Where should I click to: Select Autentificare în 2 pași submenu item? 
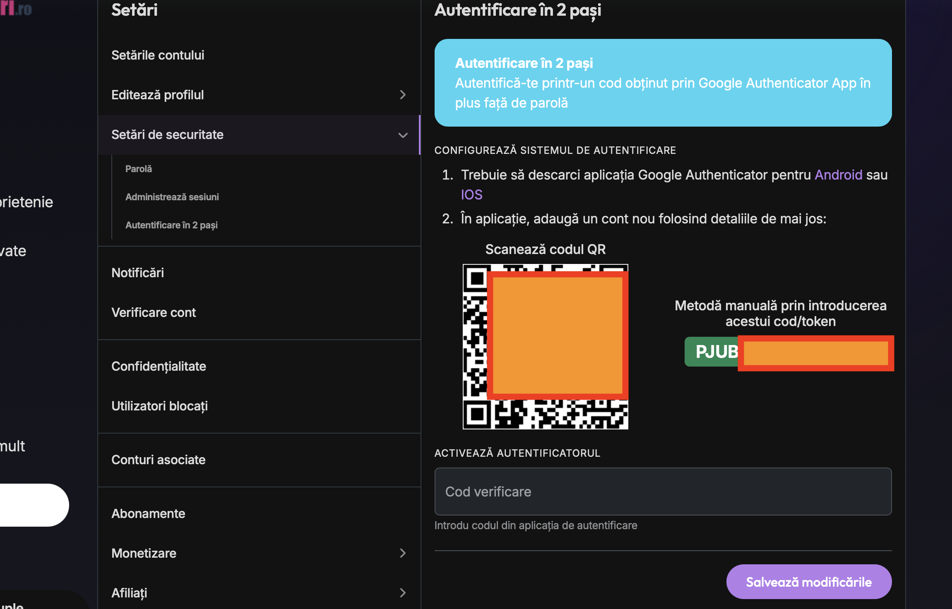tap(171, 225)
